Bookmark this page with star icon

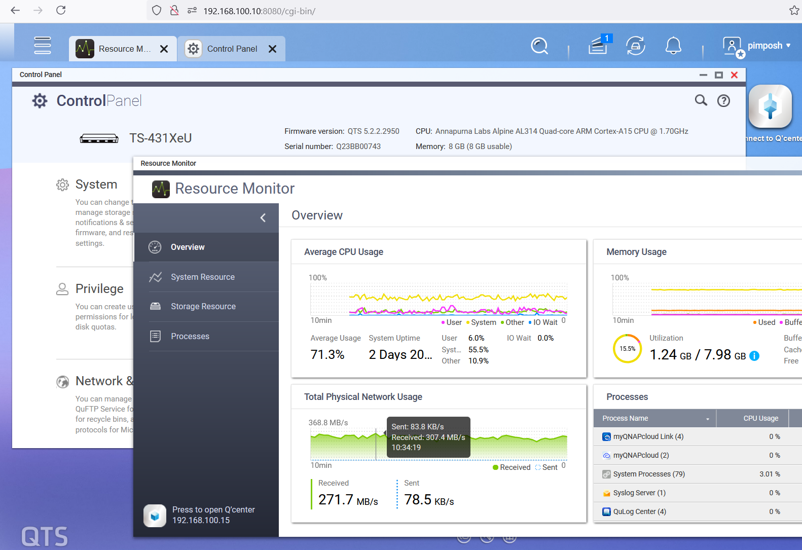click(x=794, y=11)
